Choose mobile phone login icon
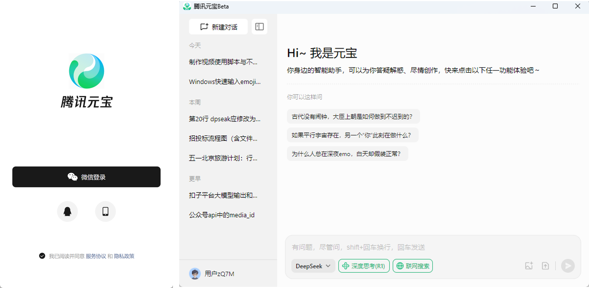 pyautogui.click(x=106, y=211)
